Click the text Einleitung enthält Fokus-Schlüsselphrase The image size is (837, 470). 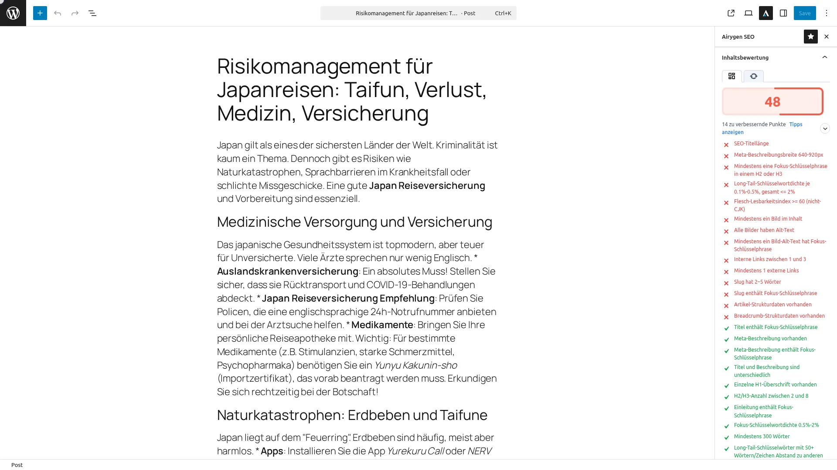point(763,411)
